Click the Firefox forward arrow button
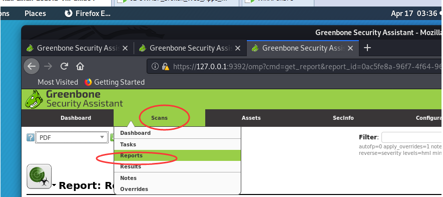The image size is (443, 197). click(49, 66)
